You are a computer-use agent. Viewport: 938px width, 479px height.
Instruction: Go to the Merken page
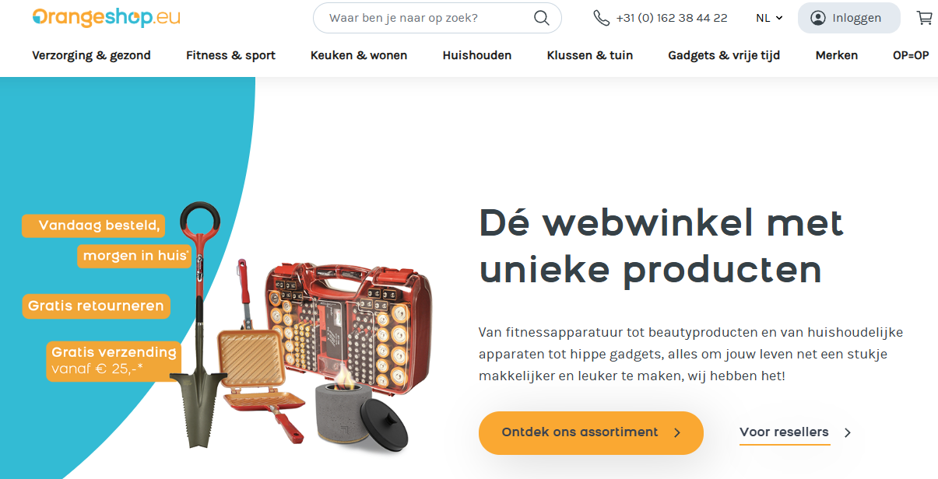point(837,55)
